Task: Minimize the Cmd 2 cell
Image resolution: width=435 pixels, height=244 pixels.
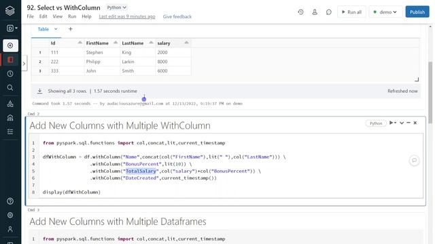Action: point(408,123)
